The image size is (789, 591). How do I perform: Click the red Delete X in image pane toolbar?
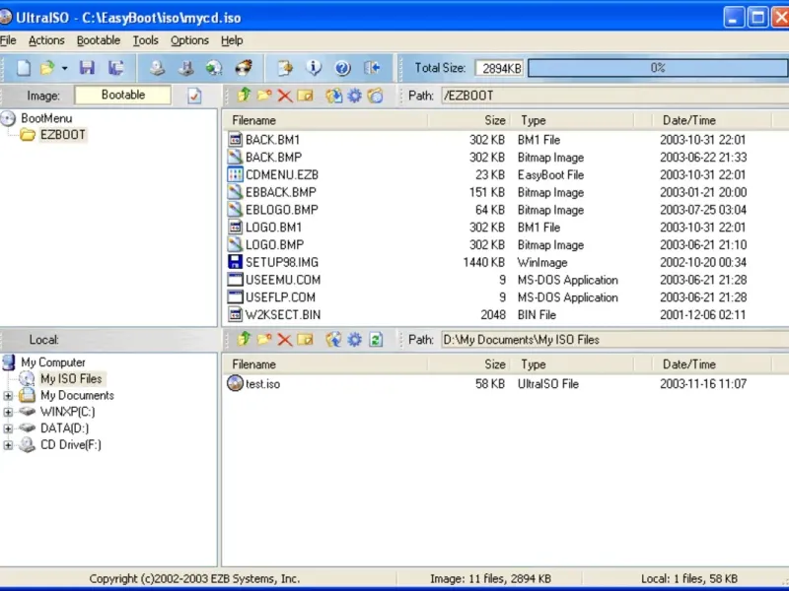[x=284, y=96]
